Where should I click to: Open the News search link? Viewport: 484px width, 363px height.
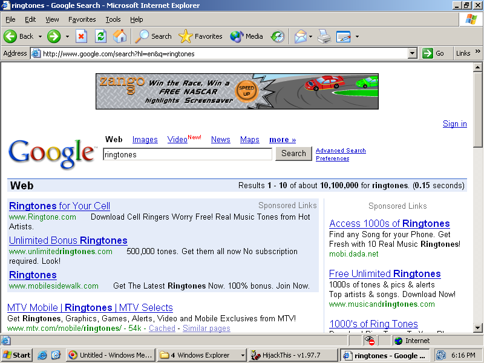[221, 140]
